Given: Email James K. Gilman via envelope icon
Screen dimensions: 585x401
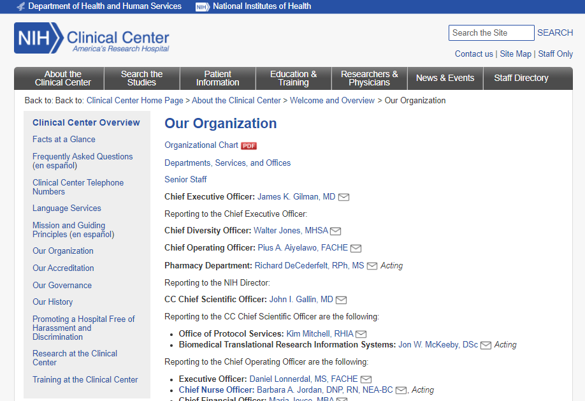Looking at the screenshot, I should [x=343, y=197].
